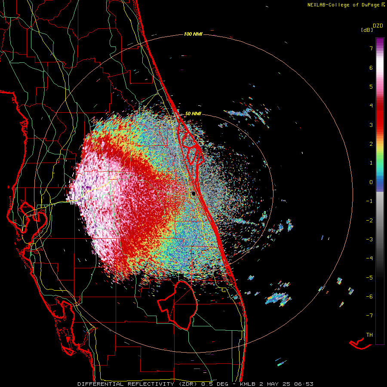Click the TH threshold label on color bar
Screen dimensions: 387x387
(x=369, y=335)
